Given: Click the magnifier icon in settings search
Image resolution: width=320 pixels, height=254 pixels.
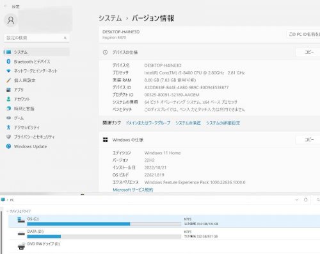Looking at the screenshot, I should point(65,38).
